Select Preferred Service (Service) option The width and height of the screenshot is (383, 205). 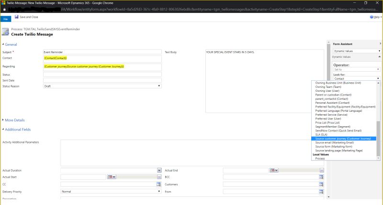tap(331, 115)
